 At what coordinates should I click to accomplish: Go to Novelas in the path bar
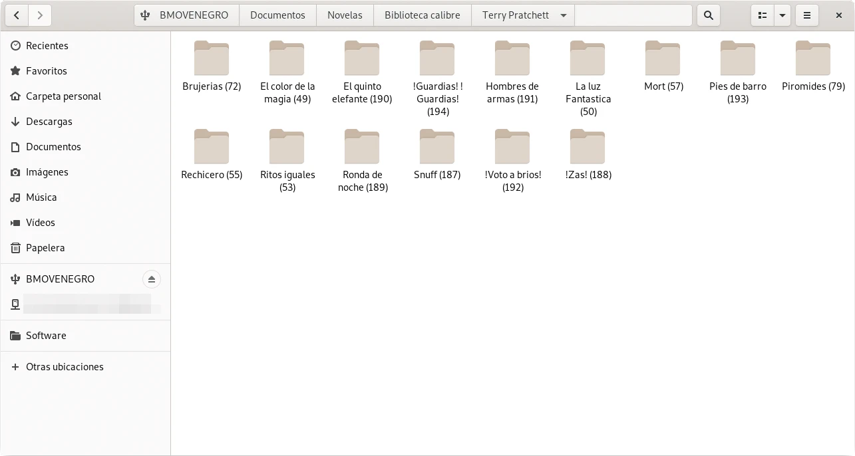(345, 15)
